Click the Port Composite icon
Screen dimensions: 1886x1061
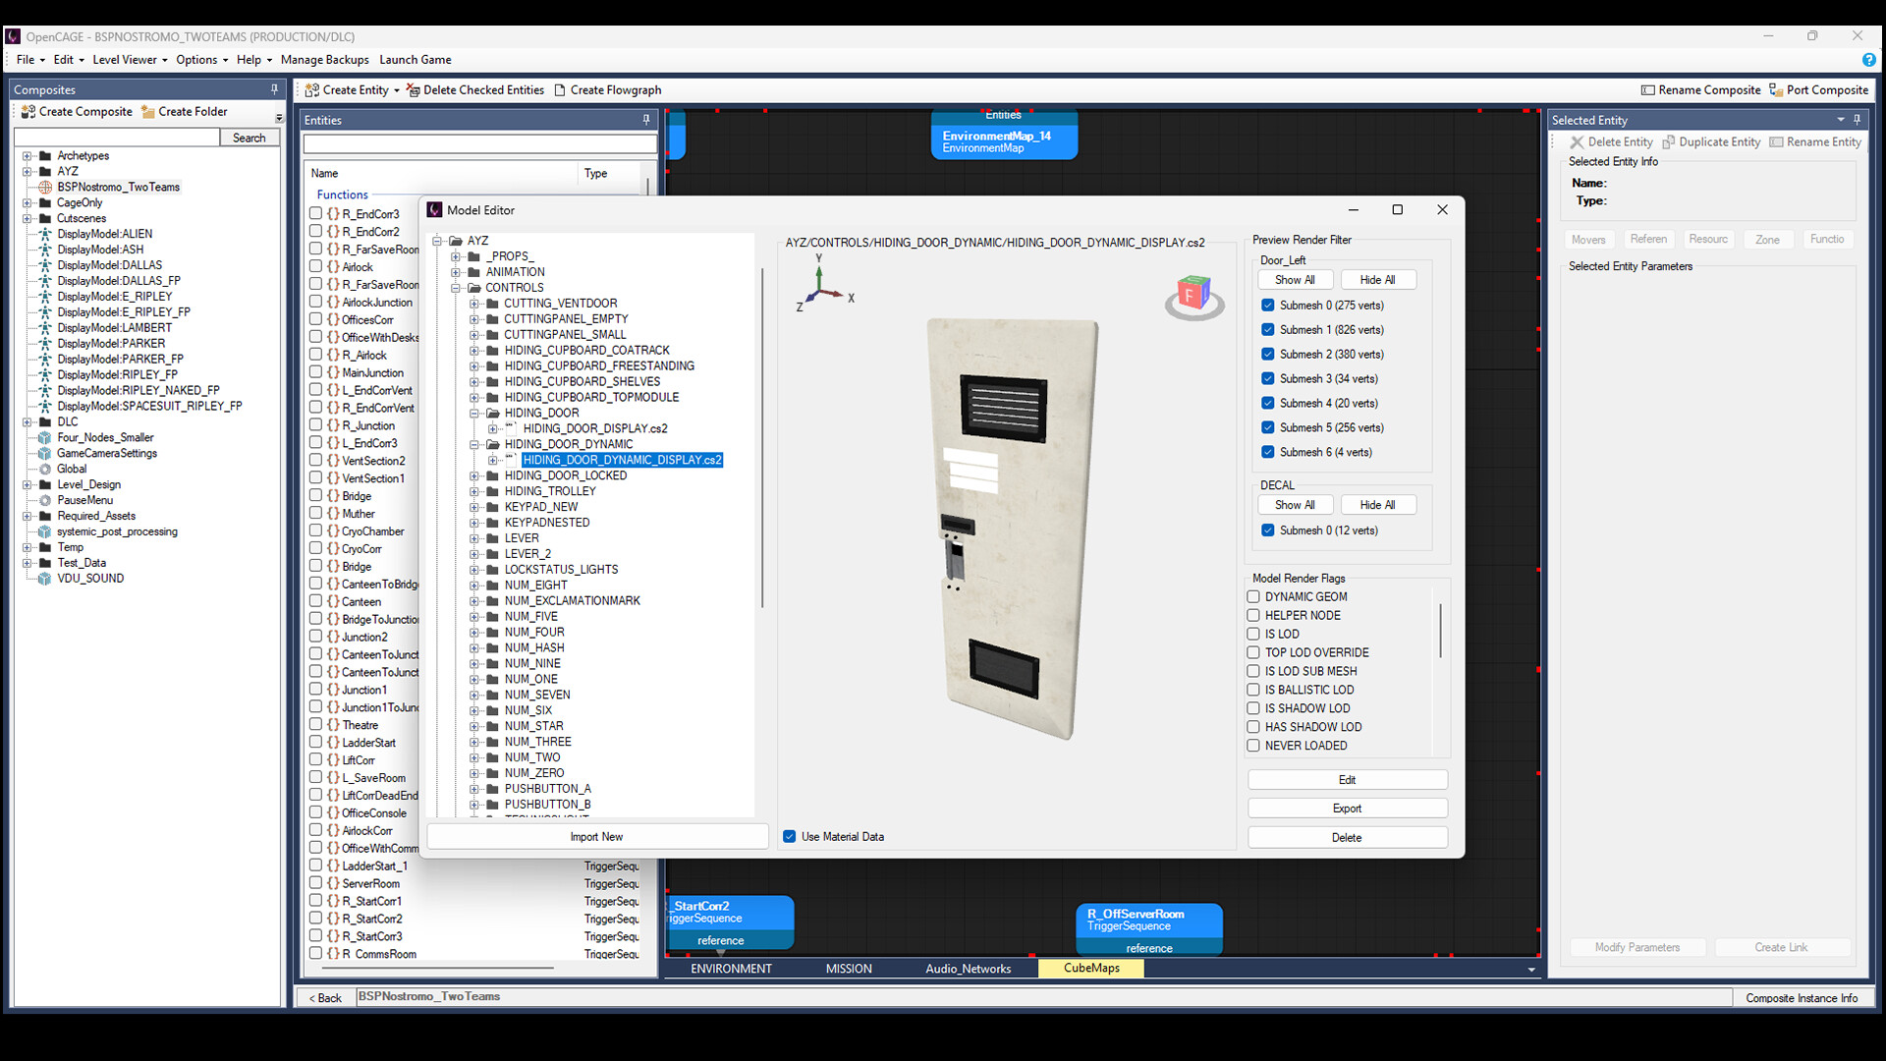click(1776, 90)
